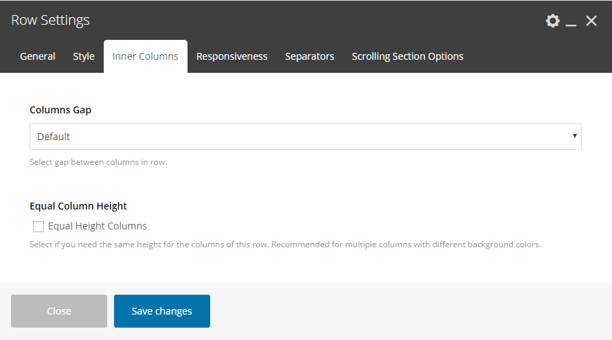The height and width of the screenshot is (340, 612).
Task: Click the Columns Gap dropdown arrow
Action: [574, 136]
